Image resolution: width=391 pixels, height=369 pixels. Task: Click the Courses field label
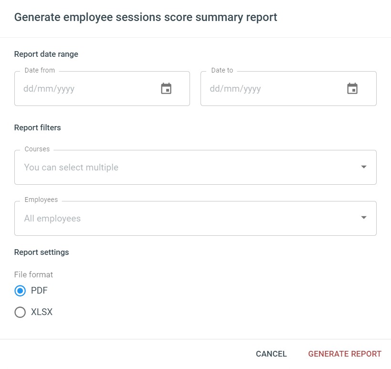tap(37, 149)
